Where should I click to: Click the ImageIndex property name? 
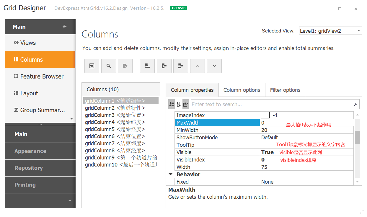coord(190,115)
